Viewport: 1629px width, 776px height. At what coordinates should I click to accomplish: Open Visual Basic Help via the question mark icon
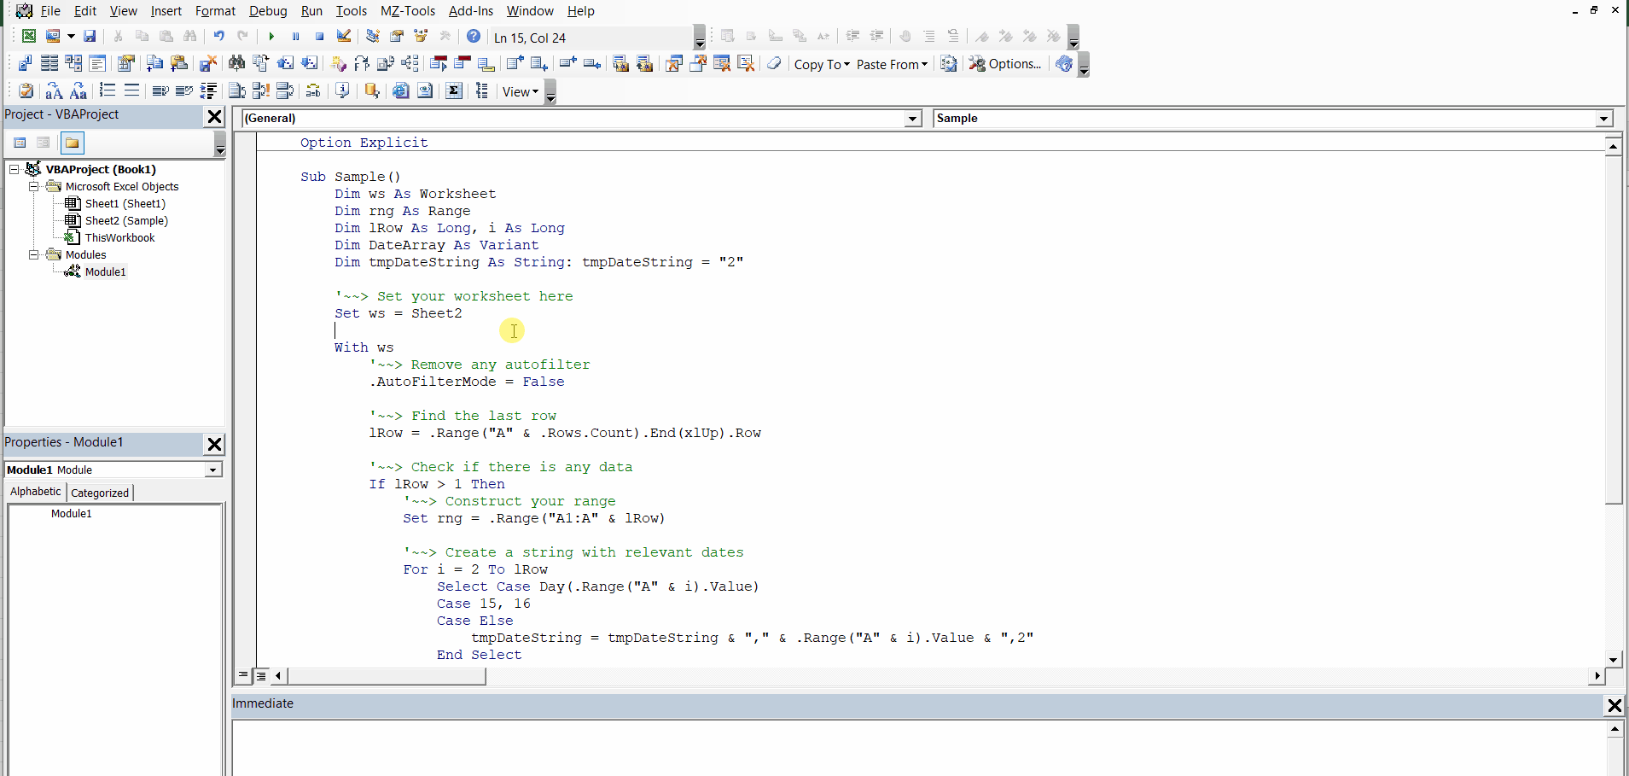tap(474, 36)
